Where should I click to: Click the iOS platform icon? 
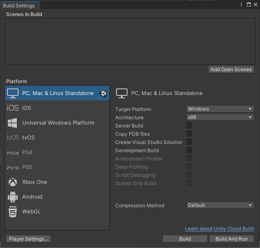pyautogui.click(x=13, y=108)
